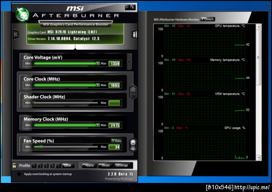272x192 pixels.
Task: Click the GPU temperature graph
Action: (205, 43)
